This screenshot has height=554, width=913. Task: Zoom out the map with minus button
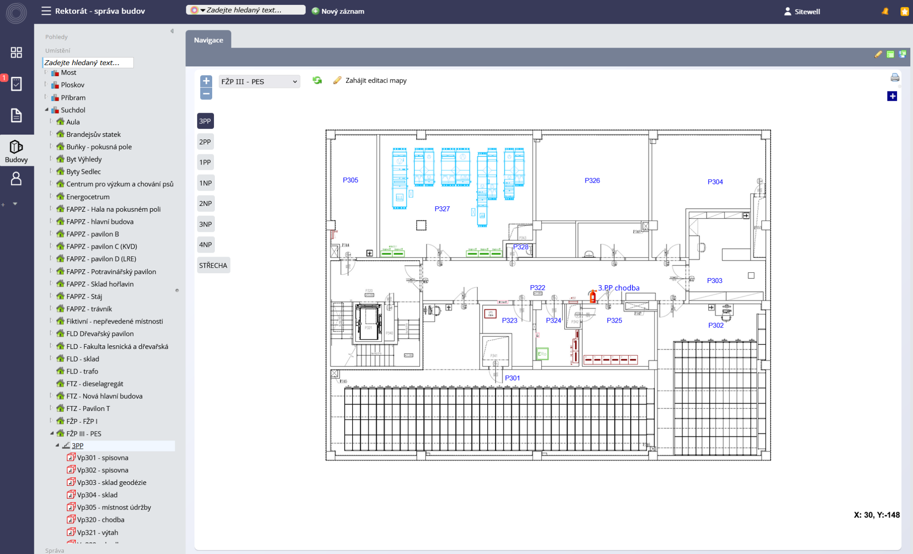(x=206, y=94)
